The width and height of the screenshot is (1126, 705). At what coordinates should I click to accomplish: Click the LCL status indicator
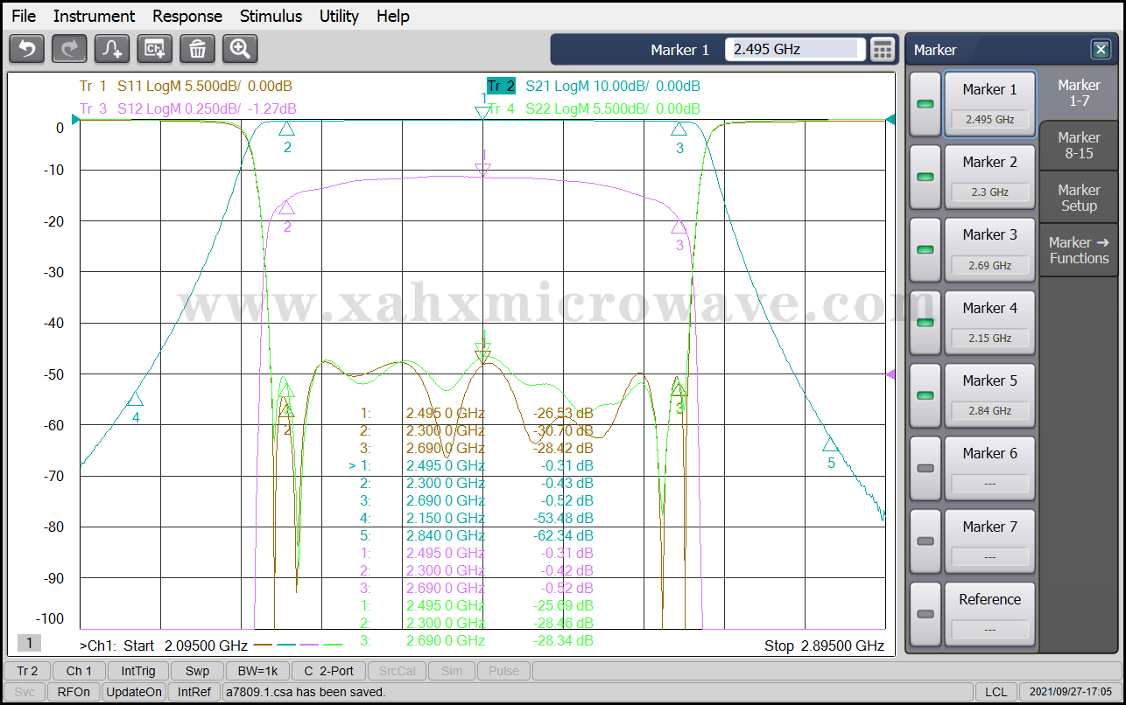pyautogui.click(x=996, y=692)
